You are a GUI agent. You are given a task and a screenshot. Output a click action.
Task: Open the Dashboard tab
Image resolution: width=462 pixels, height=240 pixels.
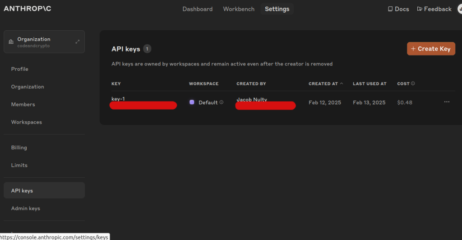coord(198,9)
